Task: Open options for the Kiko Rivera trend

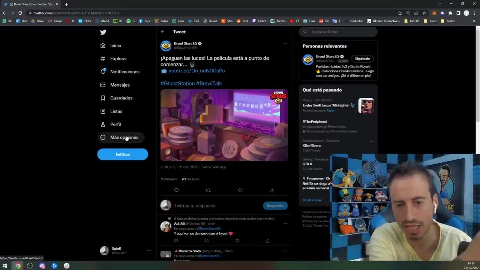Action: 372,141
